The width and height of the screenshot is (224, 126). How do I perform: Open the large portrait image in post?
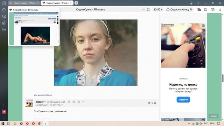96,53
